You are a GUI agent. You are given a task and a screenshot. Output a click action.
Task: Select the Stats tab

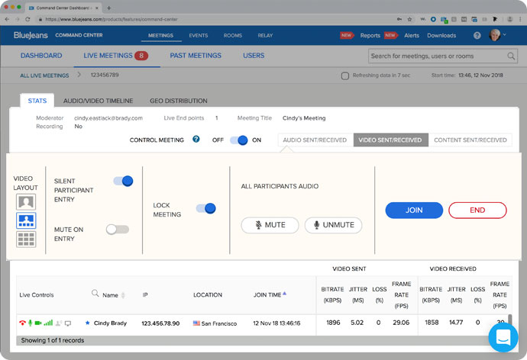(x=37, y=101)
